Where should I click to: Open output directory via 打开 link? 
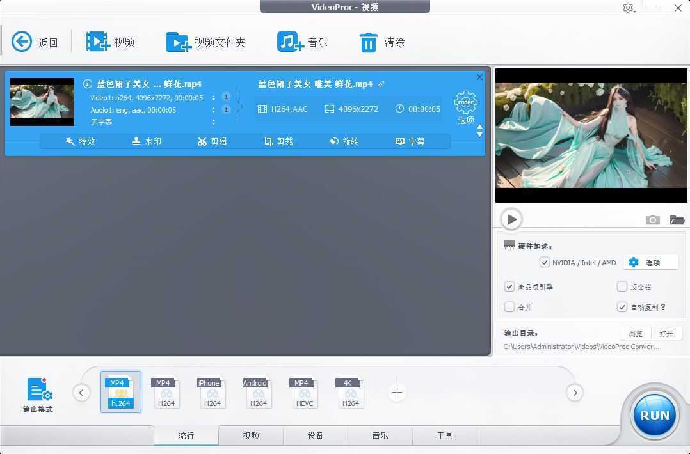tap(666, 333)
